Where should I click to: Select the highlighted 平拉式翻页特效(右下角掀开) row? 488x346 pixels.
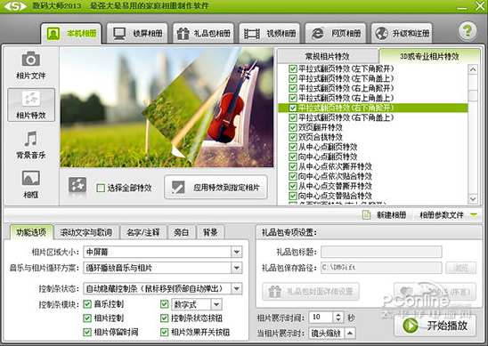373,108
